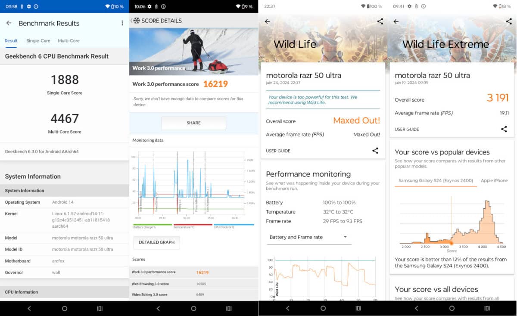Switch to the Single-Core tab

[38, 40]
